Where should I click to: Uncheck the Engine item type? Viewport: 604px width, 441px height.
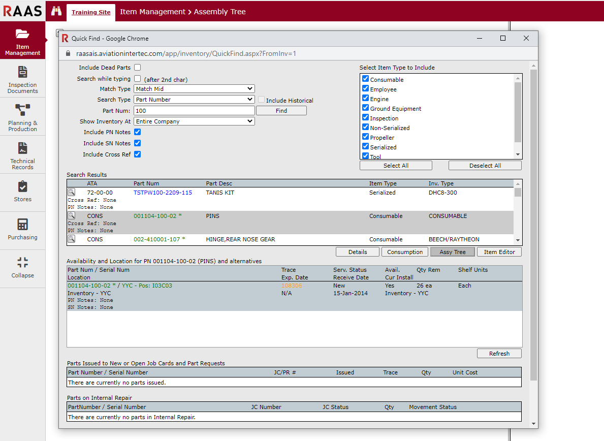[x=365, y=99]
